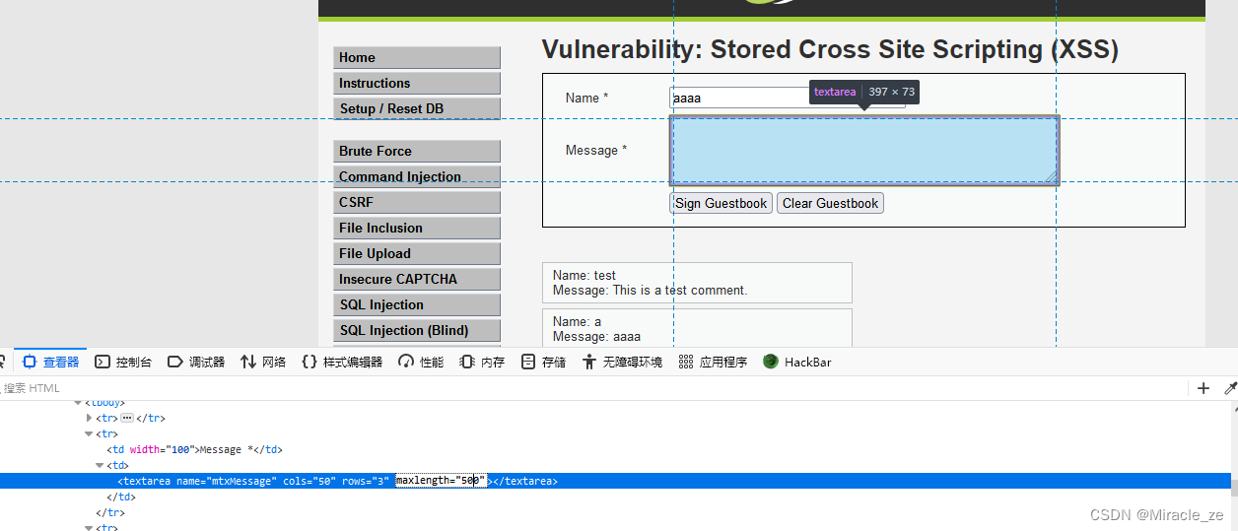Image resolution: width=1238 pixels, height=531 pixels.
Task: Select Brute Force in sidebar
Action: point(417,151)
